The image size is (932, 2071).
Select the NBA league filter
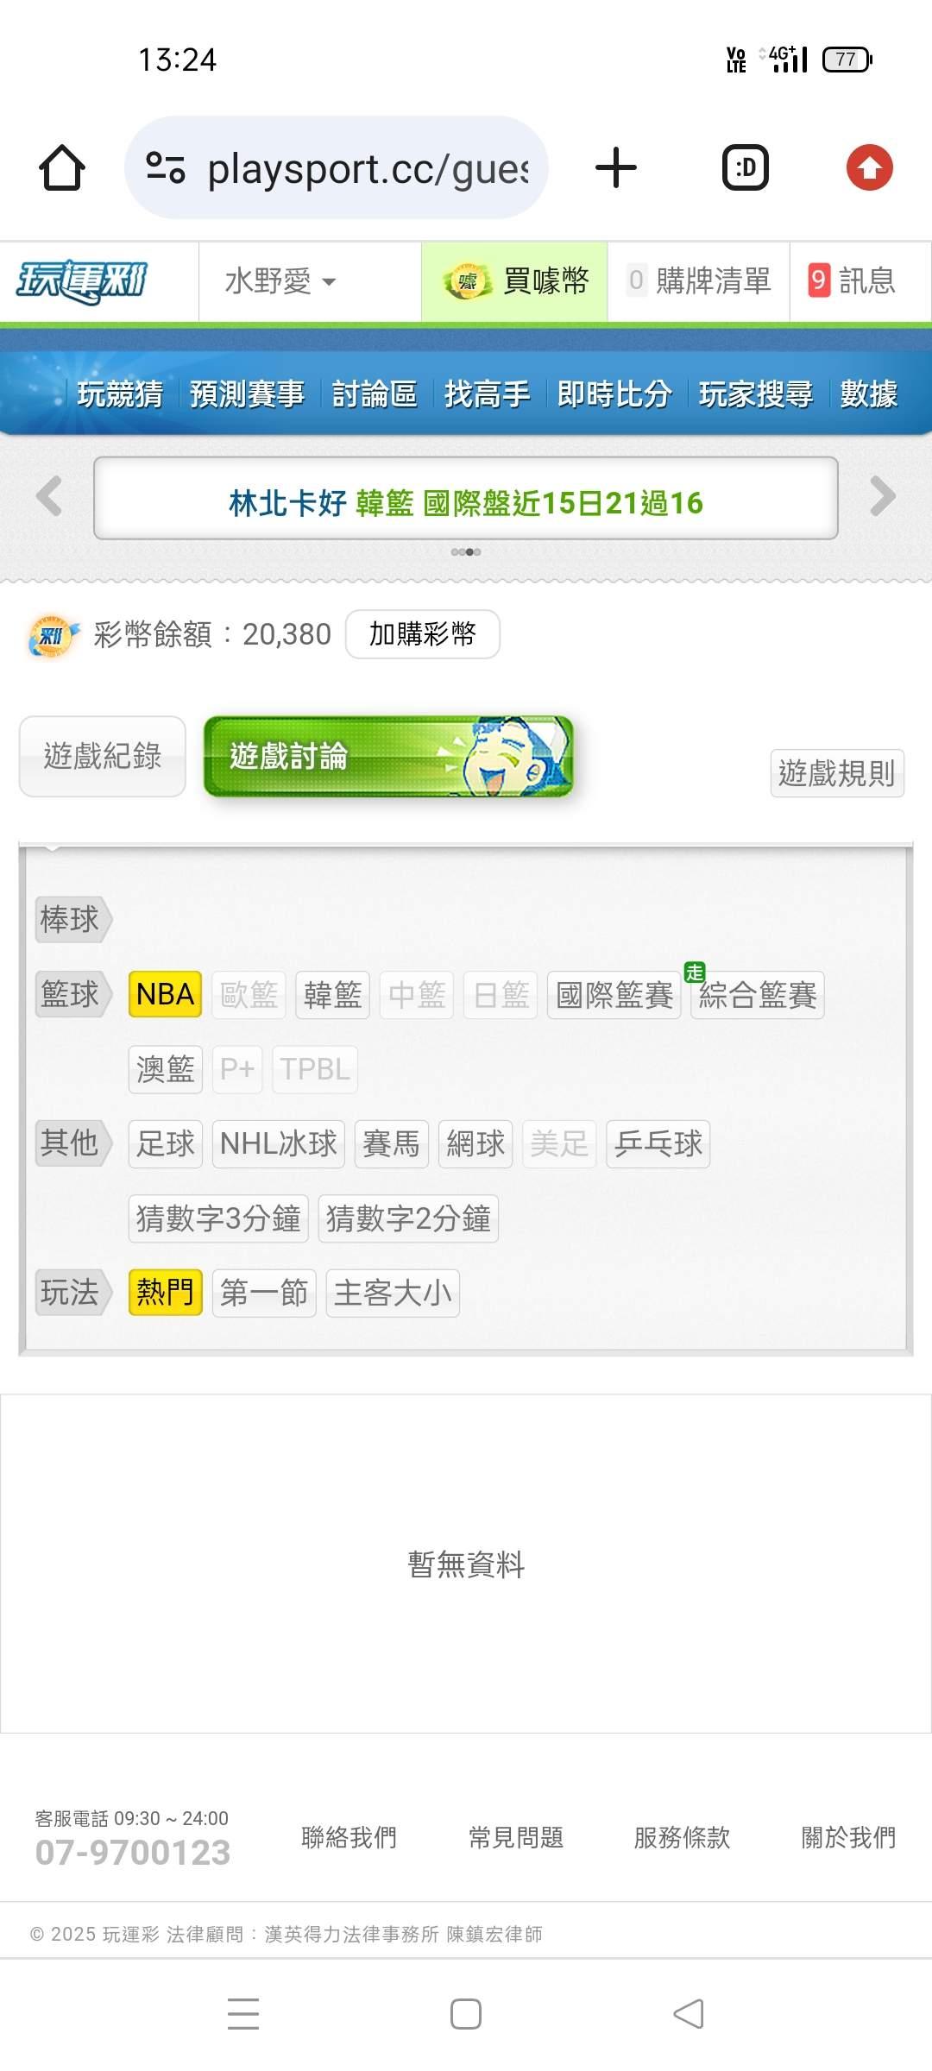[x=165, y=994]
